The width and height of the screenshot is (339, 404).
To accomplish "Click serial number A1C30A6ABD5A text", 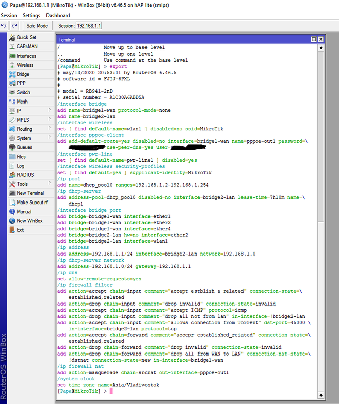I will 127,97.
